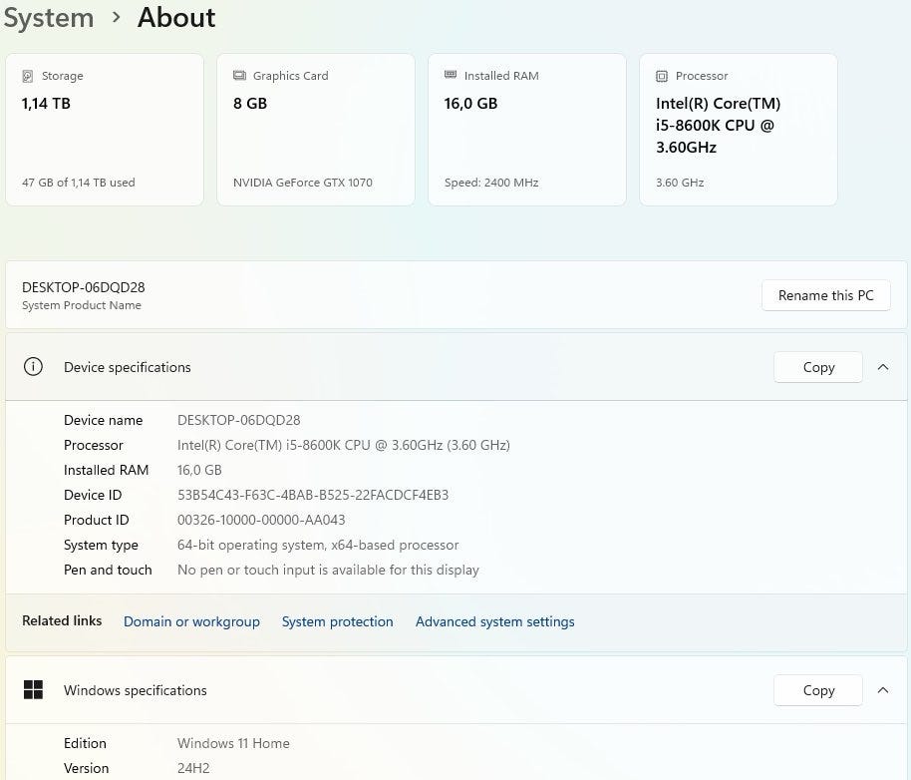Click the 47 GB of 1,14 TB used text
This screenshot has width=911, height=780.
[x=79, y=183]
